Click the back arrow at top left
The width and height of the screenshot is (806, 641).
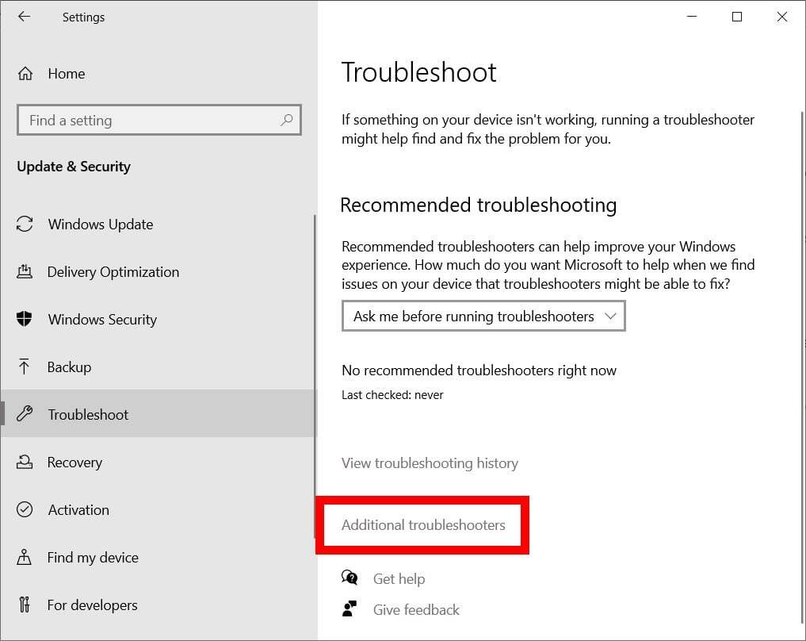click(x=24, y=17)
